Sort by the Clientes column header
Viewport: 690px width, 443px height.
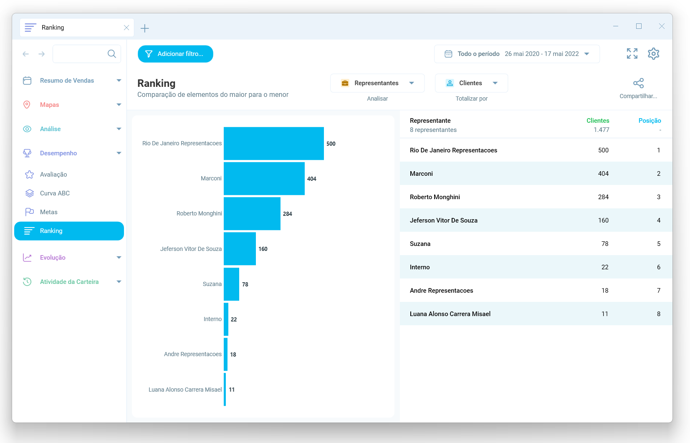598,121
